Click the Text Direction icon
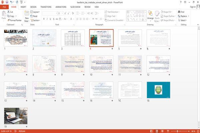This screenshot has height=133, width=200. 106,12
